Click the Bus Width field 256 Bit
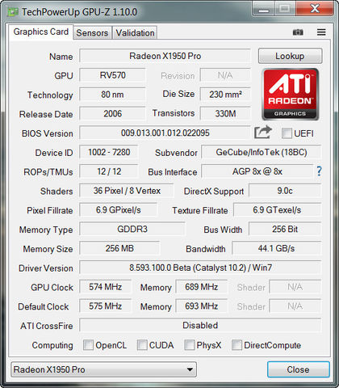339x388 pixels. click(x=285, y=229)
